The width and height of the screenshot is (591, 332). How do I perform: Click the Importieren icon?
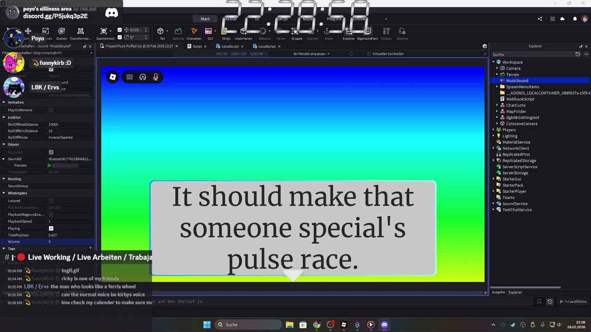tap(243, 31)
